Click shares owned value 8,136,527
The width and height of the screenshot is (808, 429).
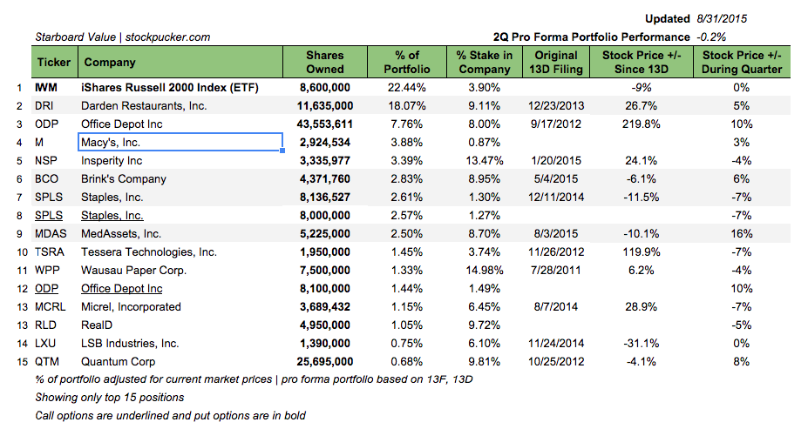[x=325, y=197]
